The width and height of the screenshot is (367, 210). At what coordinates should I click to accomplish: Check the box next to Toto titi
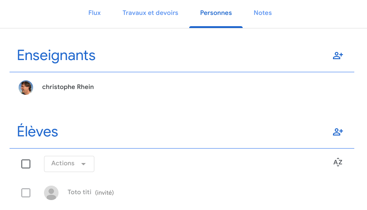[x=26, y=193]
